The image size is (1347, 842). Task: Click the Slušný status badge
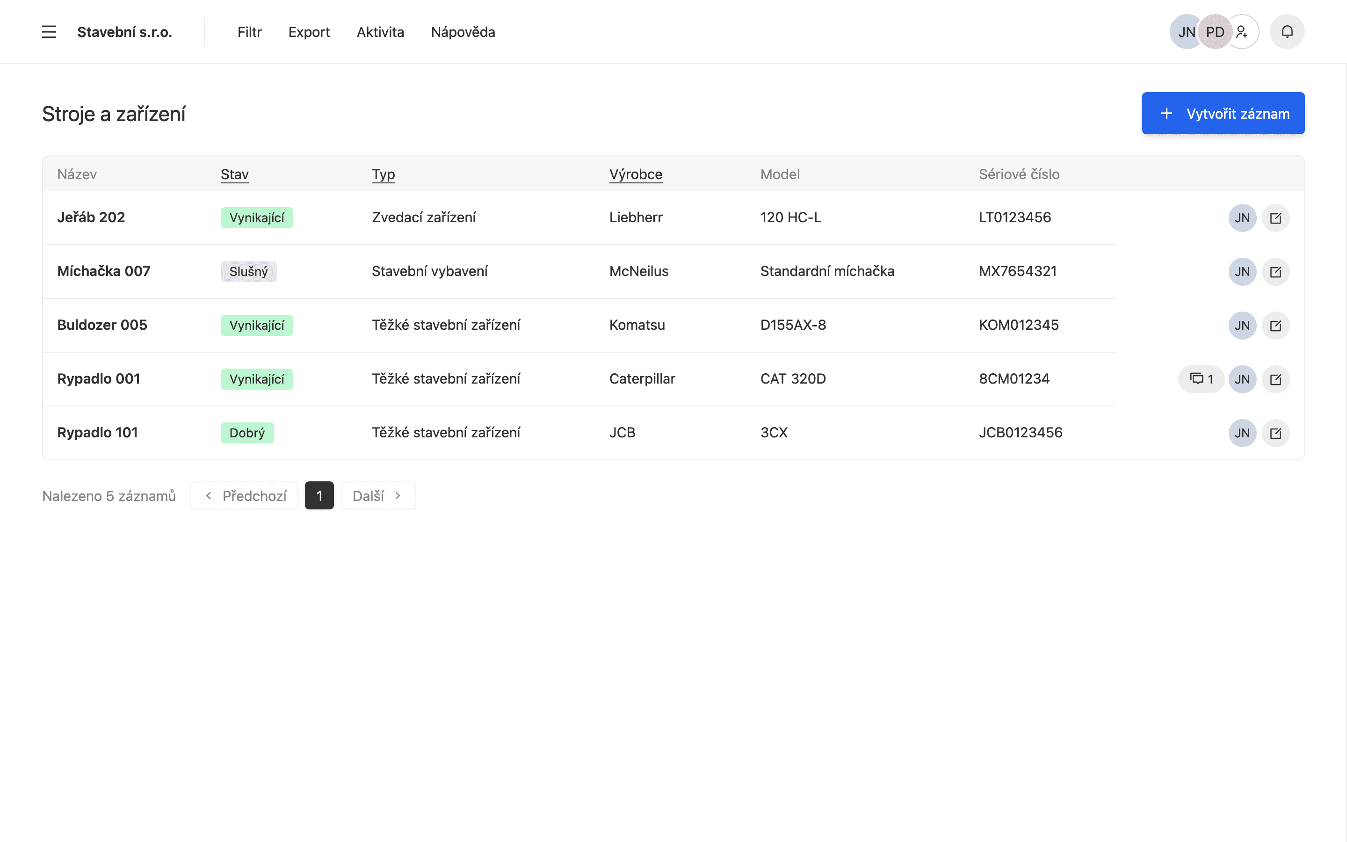pyautogui.click(x=248, y=272)
